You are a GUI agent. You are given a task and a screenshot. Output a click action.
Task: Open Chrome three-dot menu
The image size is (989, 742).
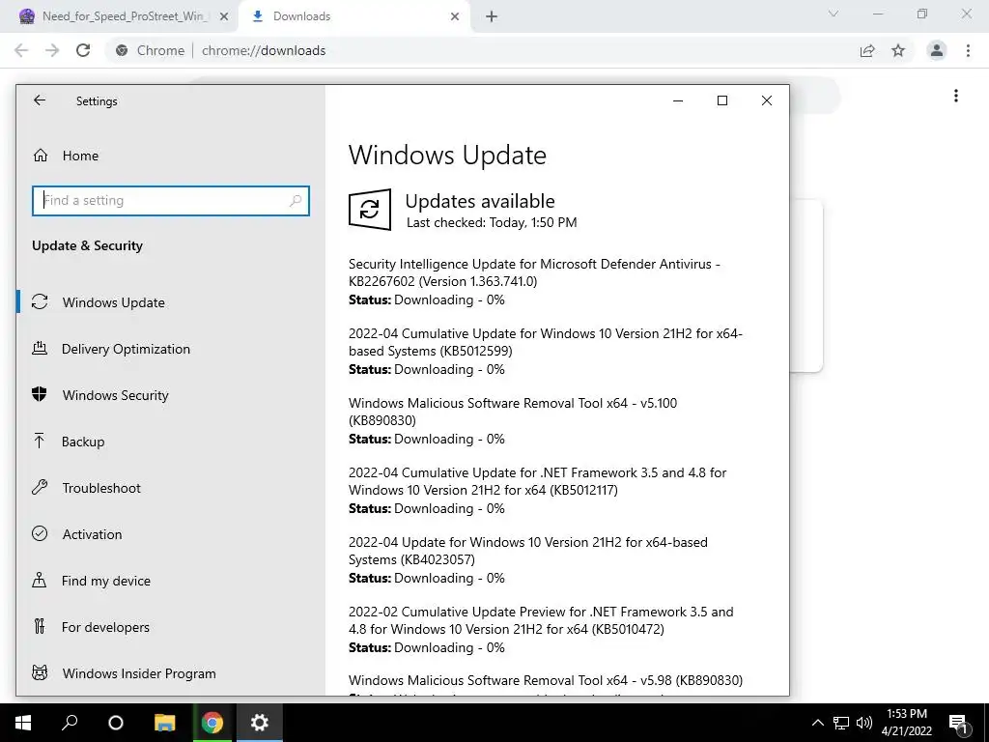point(968,50)
